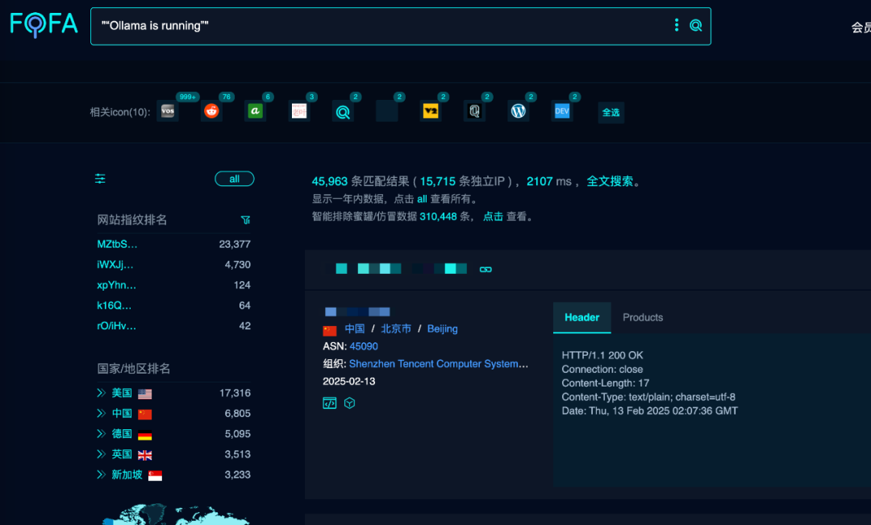Click the funnel icon next to 网站指纹排名

point(246,219)
